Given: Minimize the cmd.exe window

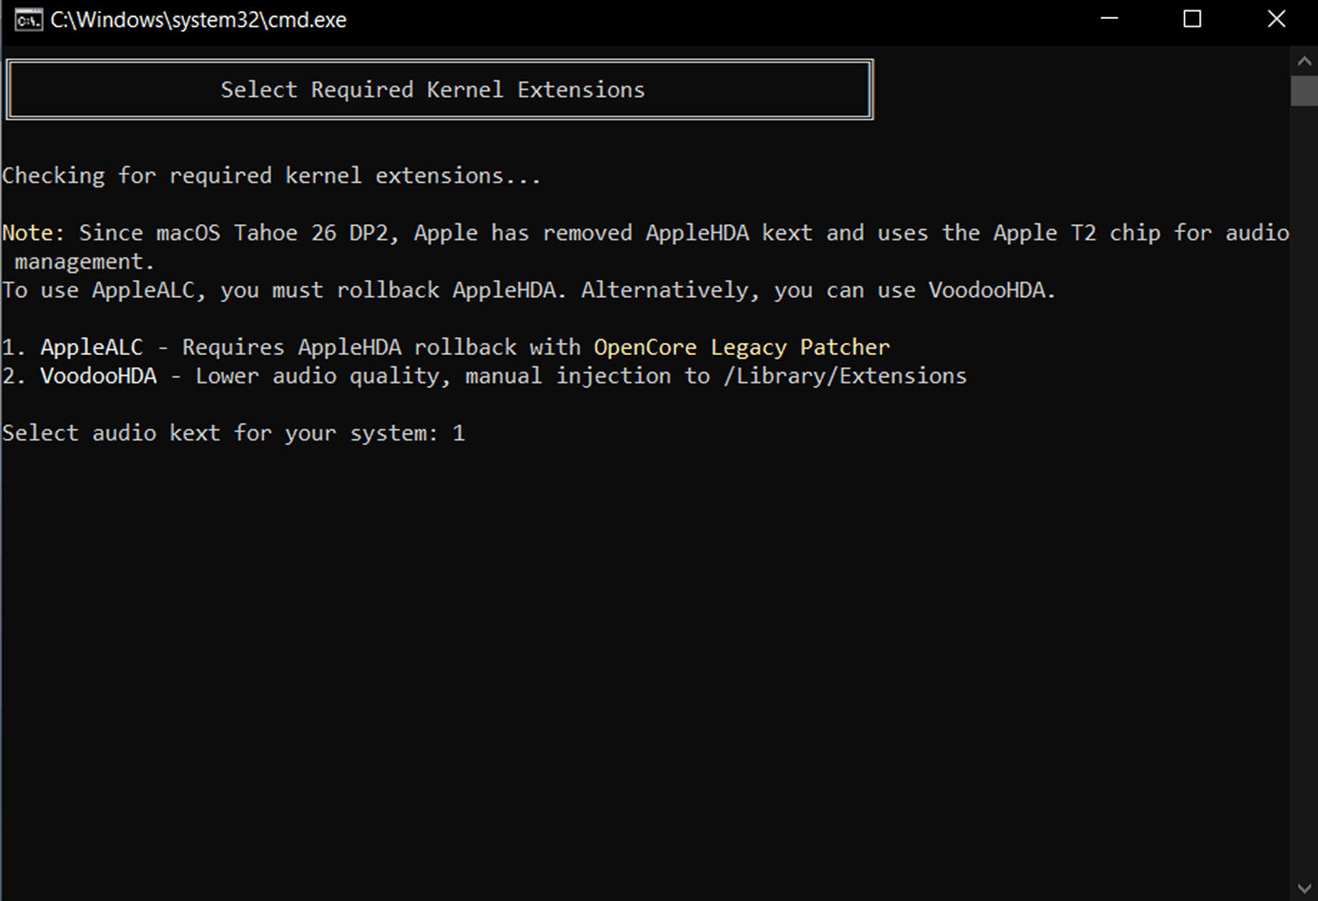Looking at the screenshot, I should coord(1109,19).
